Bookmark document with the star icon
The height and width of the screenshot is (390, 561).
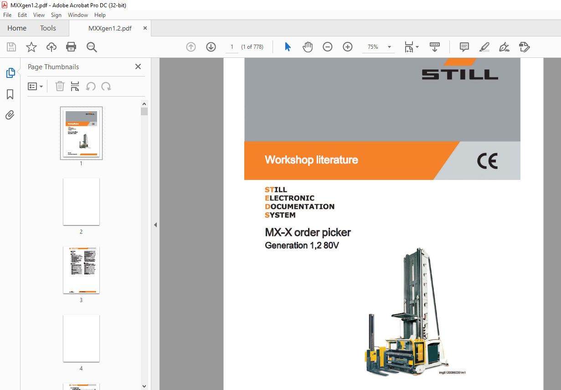click(31, 47)
